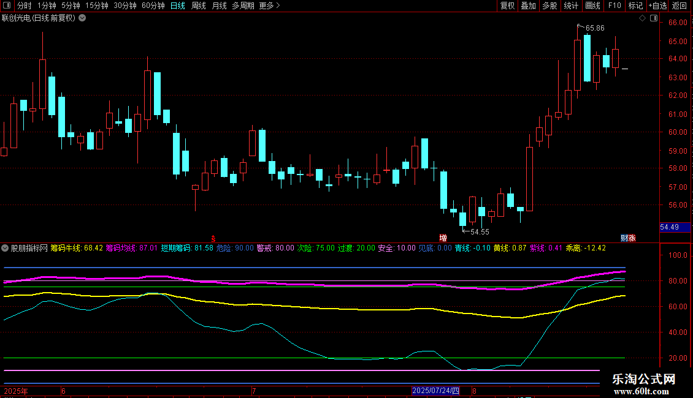Expand the 联创光电 chart title dropdown
The width and height of the screenshot is (693, 398).
tap(82, 18)
